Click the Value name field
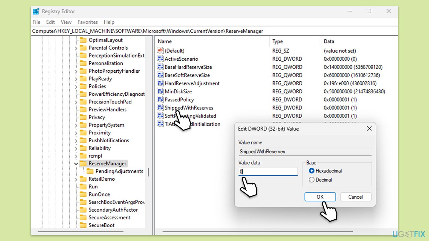The width and height of the screenshot is (429, 241). [305, 152]
